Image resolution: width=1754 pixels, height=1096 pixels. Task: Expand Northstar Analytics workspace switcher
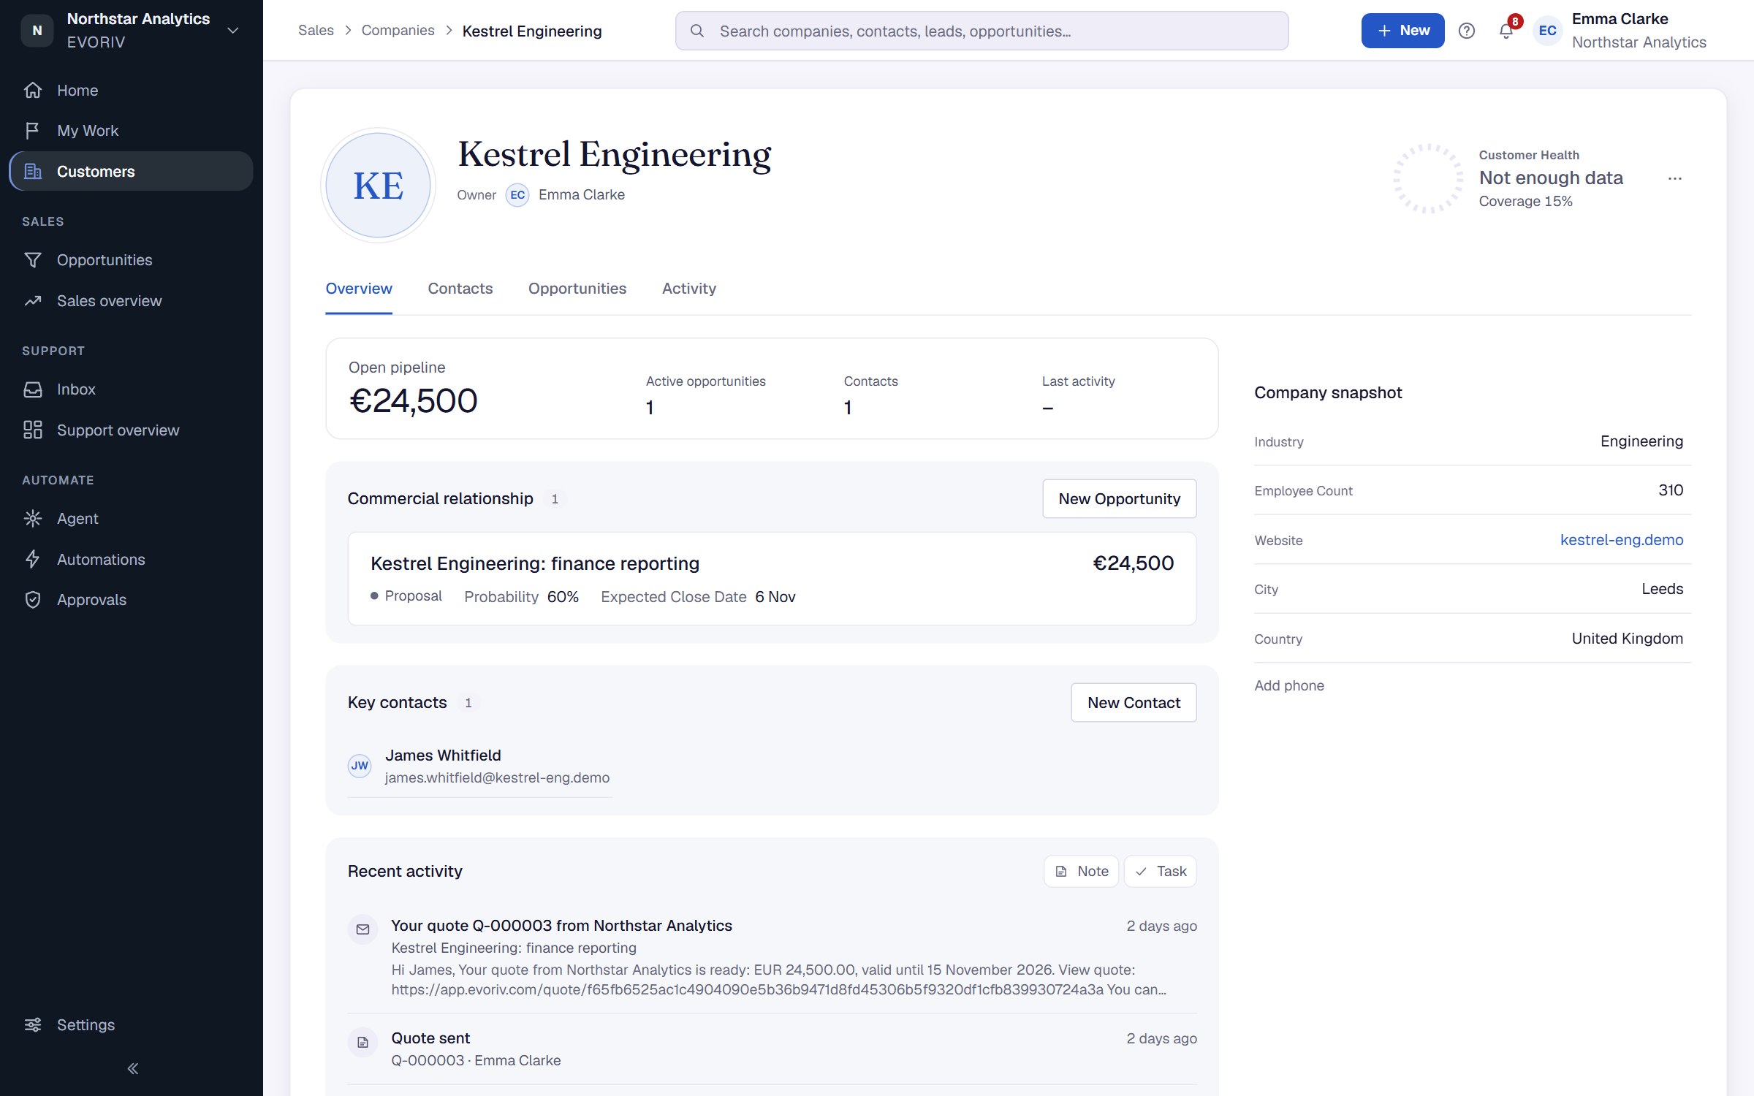(132, 31)
